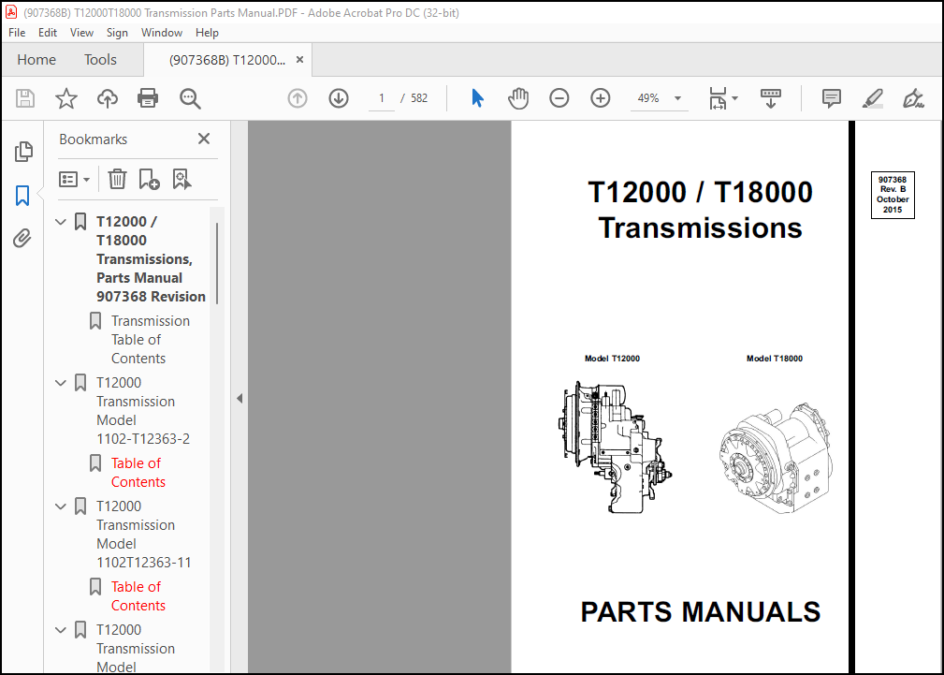944x675 pixels.
Task: Activate the Hand pan tool
Action: (x=517, y=98)
